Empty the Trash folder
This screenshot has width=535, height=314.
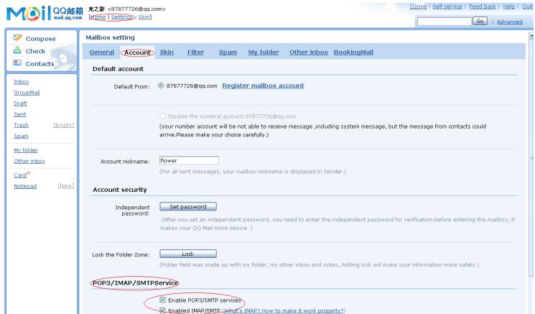[x=64, y=125]
